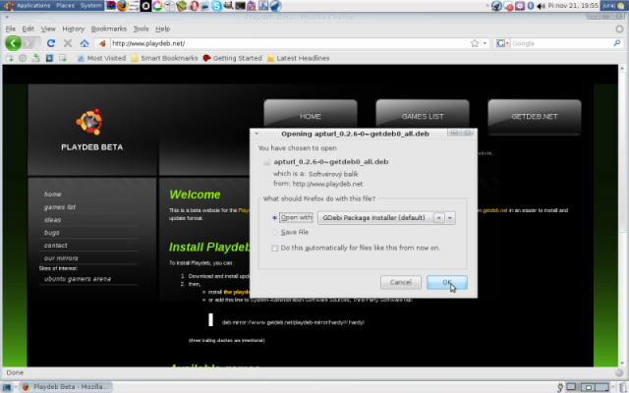This screenshot has width=629, height=393.
Task: Open the View menu
Action: click(x=48, y=28)
